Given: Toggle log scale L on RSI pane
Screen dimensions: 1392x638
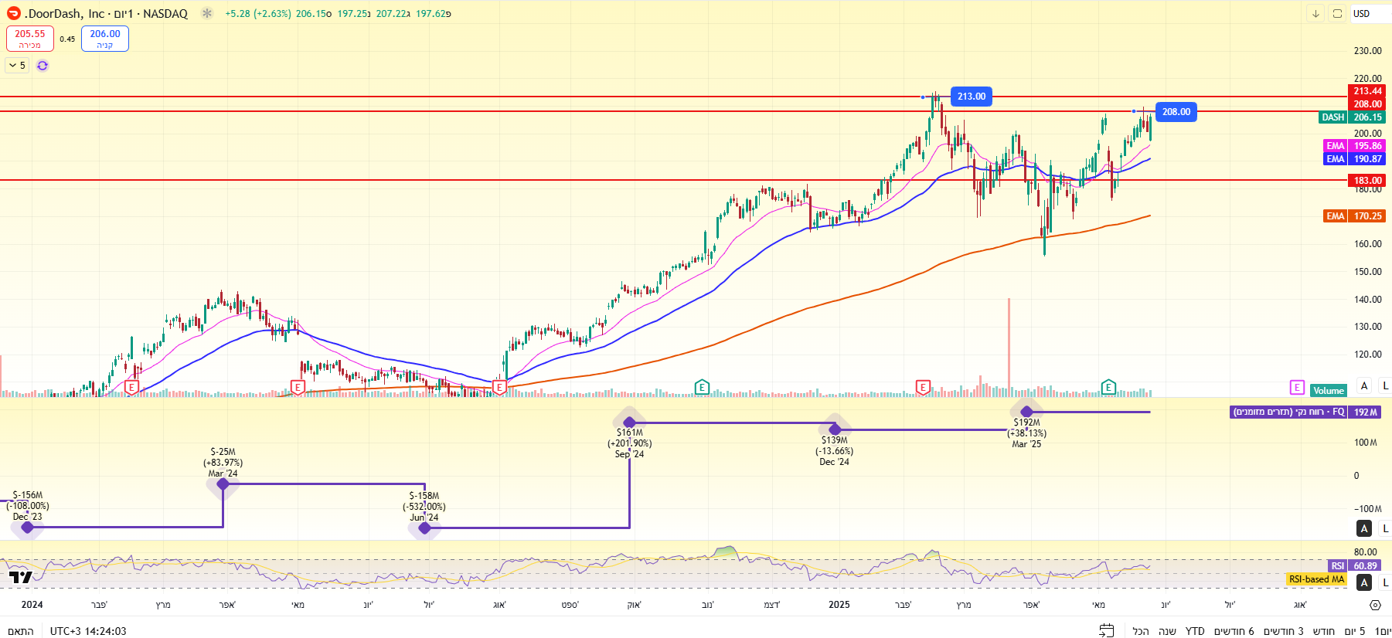Looking at the screenshot, I should pos(1385,582).
